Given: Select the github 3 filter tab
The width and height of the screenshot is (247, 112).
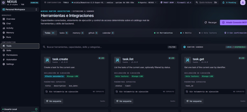Looking at the screenshot, I should tap(93, 33).
